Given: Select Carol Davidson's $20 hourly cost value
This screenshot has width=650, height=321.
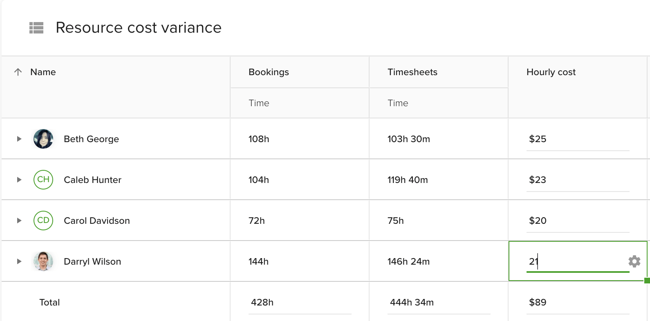Looking at the screenshot, I should pos(538,221).
